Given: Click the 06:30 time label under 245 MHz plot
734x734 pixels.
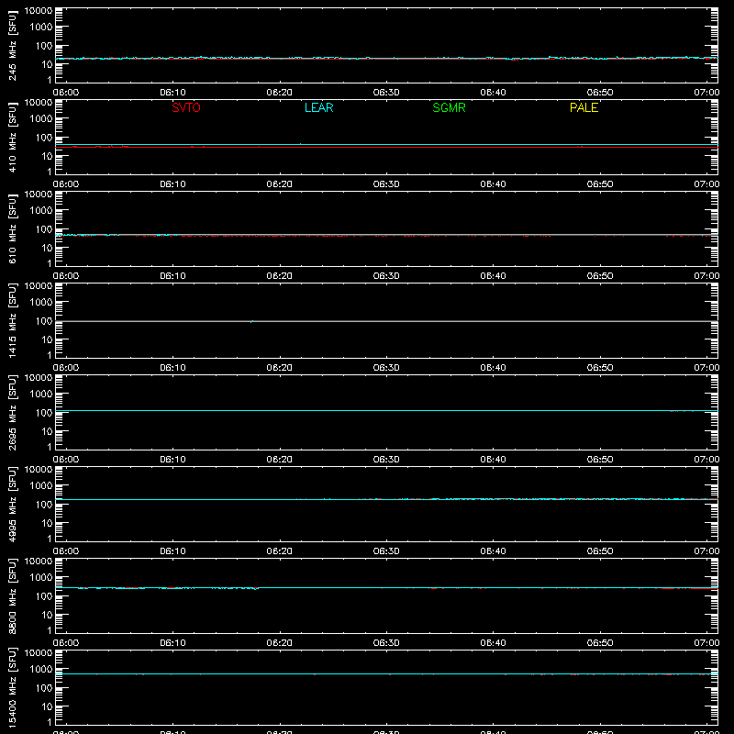Looking at the screenshot, I should pyautogui.click(x=386, y=93).
